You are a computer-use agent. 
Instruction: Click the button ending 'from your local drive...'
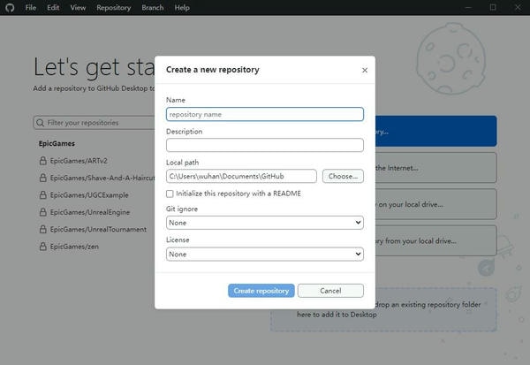click(x=435, y=241)
